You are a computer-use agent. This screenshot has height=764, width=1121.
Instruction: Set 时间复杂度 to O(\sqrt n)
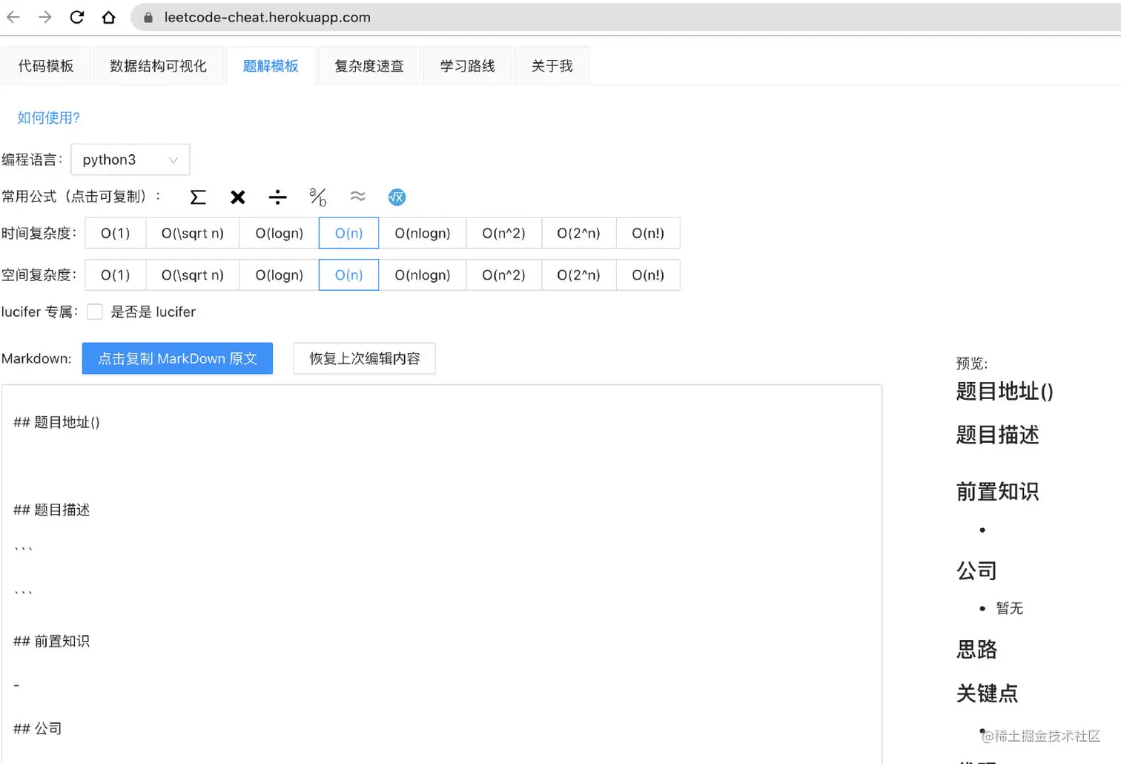pyautogui.click(x=193, y=234)
